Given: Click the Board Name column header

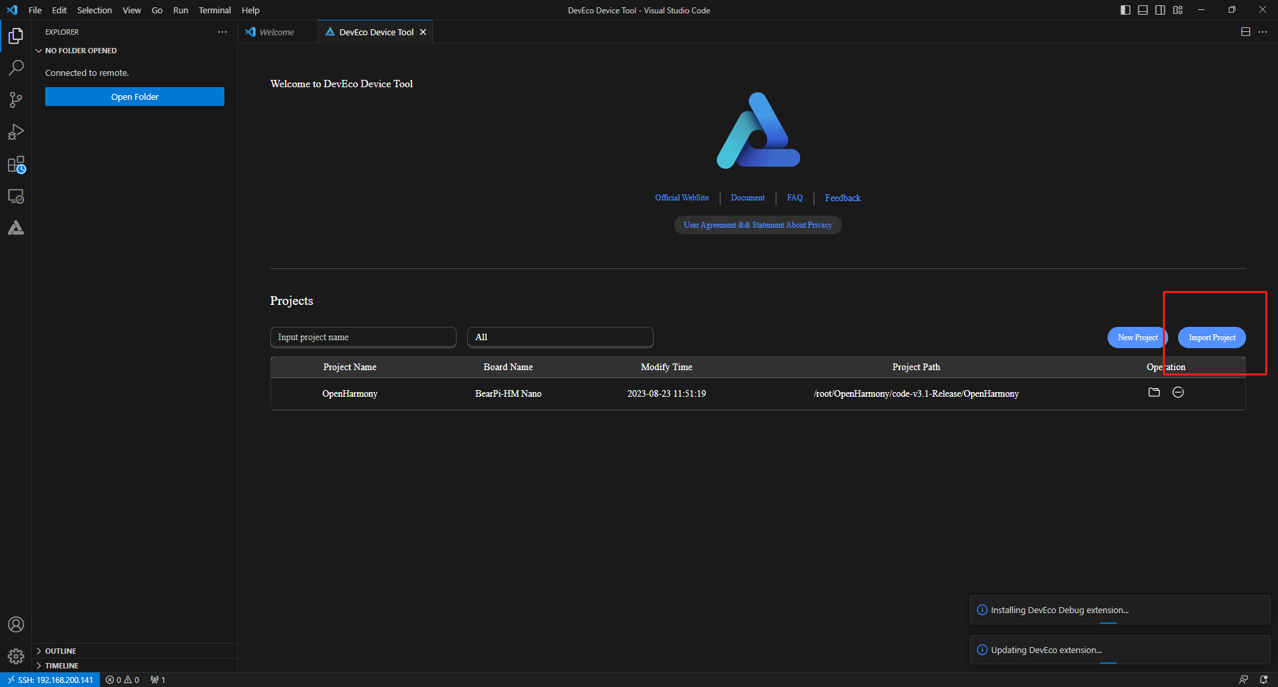Looking at the screenshot, I should (x=509, y=367).
